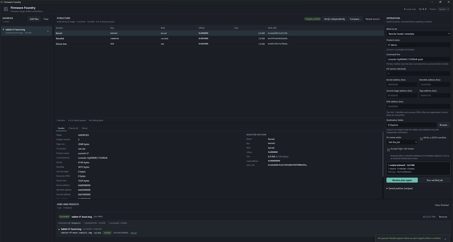This screenshot has width=453, height=242.
Task: Select tablet-t7-boot.img in Sources list
Action: tap(26, 31)
